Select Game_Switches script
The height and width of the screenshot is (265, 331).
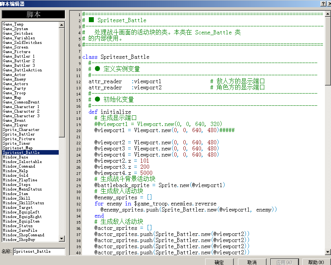[31, 33]
